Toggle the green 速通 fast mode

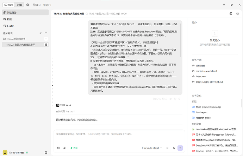(x=74, y=148)
